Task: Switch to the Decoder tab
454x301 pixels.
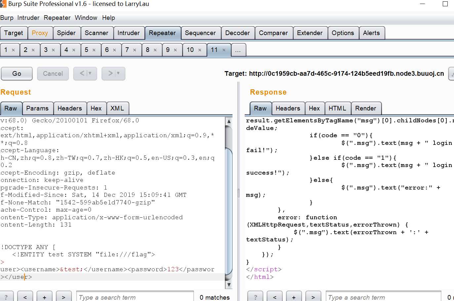Action: (237, 33)
